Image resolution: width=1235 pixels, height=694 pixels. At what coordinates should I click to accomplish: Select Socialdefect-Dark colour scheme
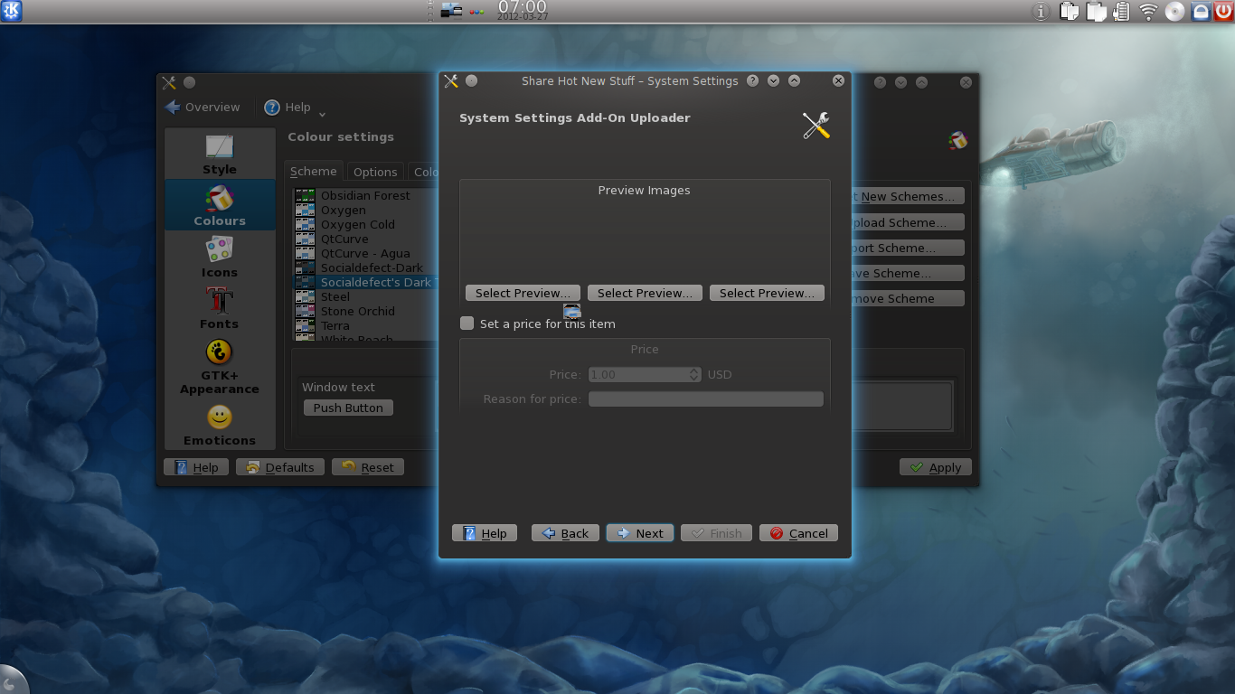coord(365,267)
